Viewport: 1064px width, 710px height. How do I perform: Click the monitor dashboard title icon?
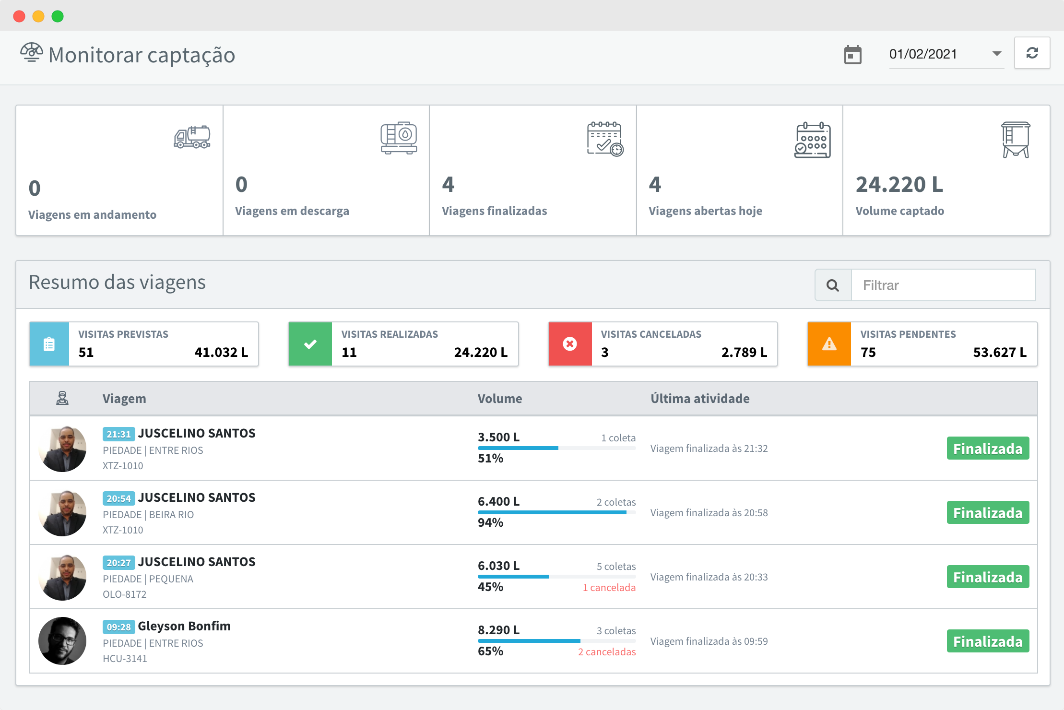tap(32, 53)
